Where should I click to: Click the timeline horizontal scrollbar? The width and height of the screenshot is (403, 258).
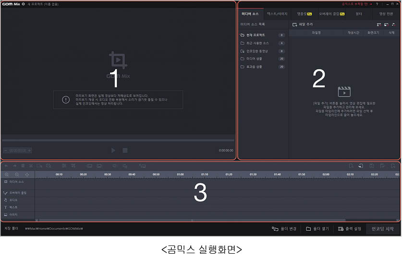pos(193,220)
